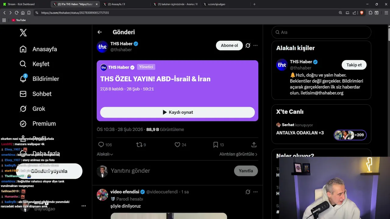Click the THS Haber name in broadcast card
The height and width of the screenshot is (219, 390).
(x=119, y=67)
